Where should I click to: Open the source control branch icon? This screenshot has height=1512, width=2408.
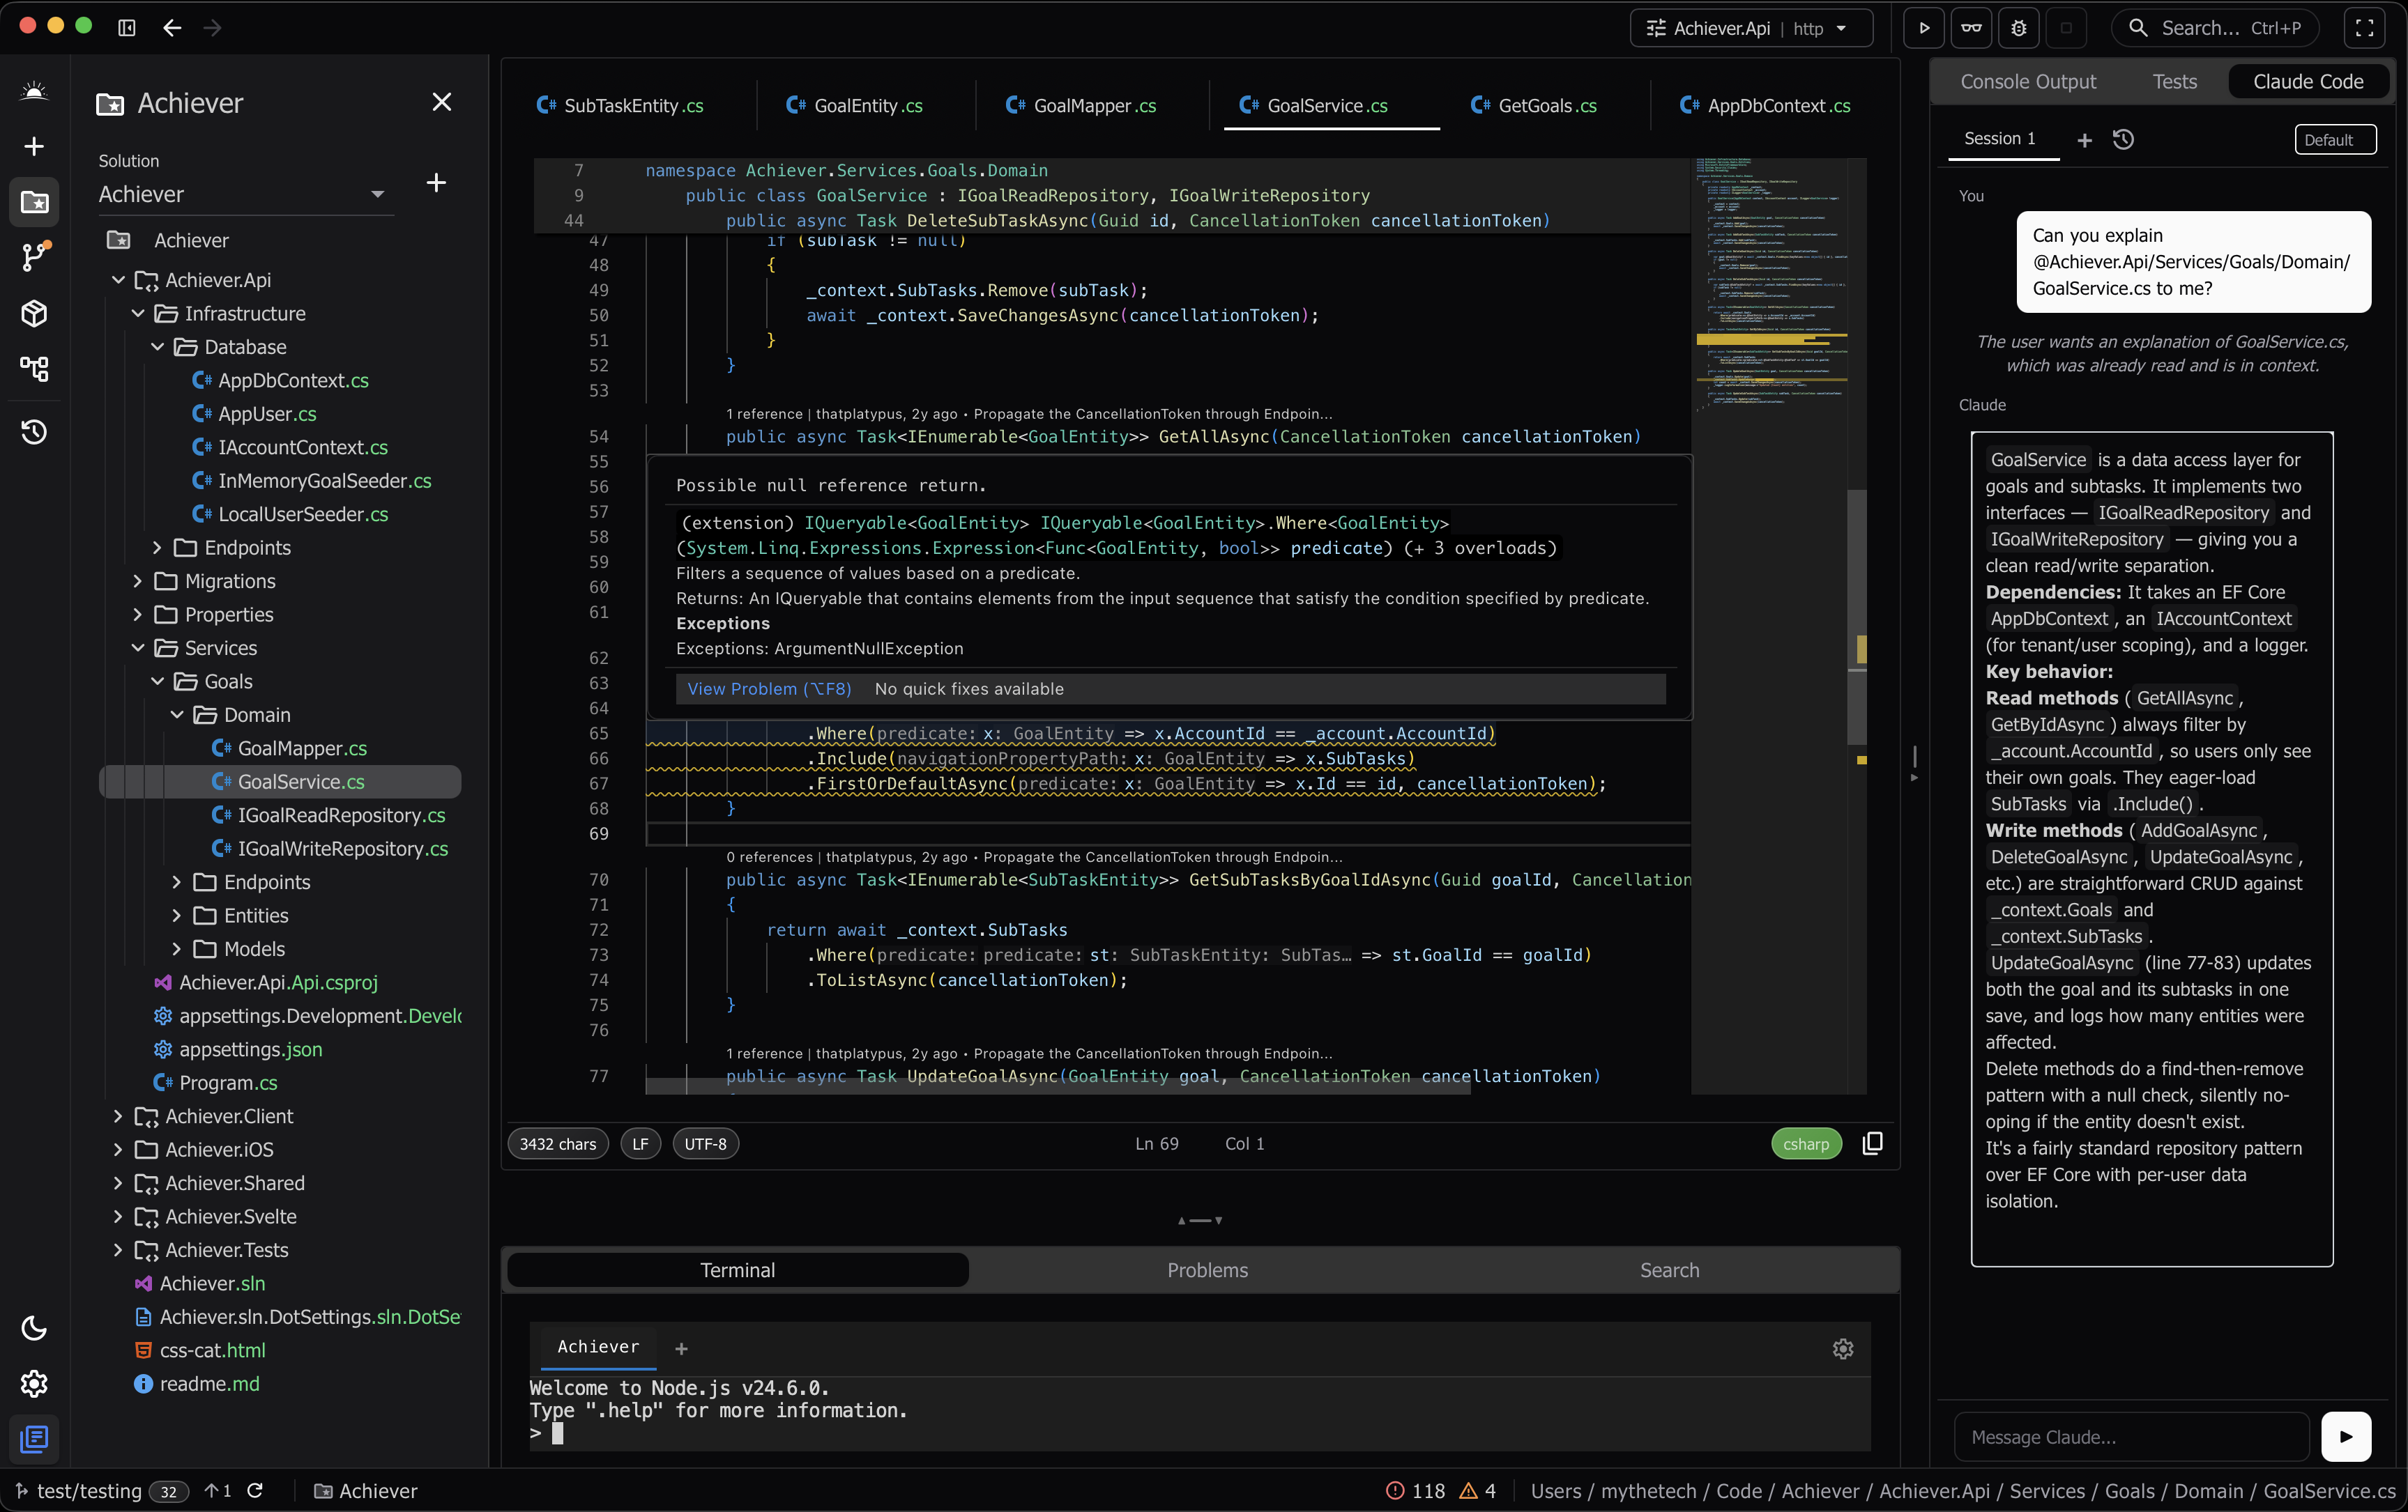[x=34, y=258]
